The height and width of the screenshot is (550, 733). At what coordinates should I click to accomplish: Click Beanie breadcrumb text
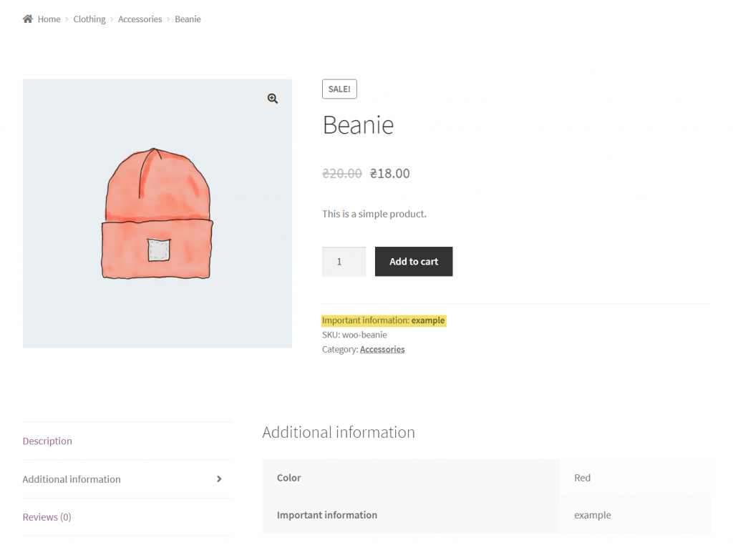click(188, 19)
